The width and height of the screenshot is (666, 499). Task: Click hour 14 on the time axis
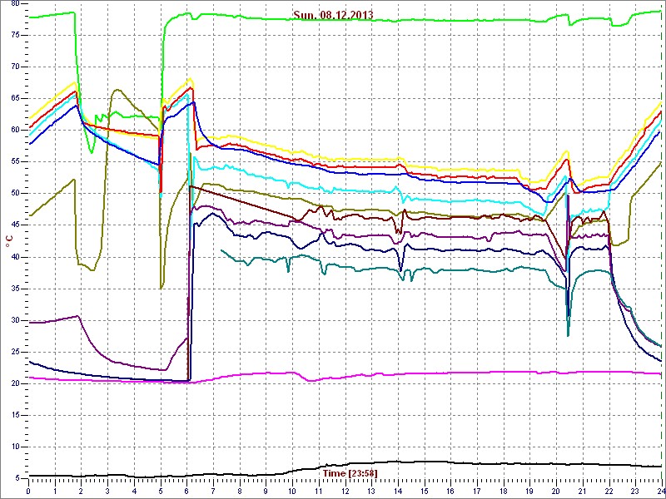pyautogui.click(x=398, y=490)
